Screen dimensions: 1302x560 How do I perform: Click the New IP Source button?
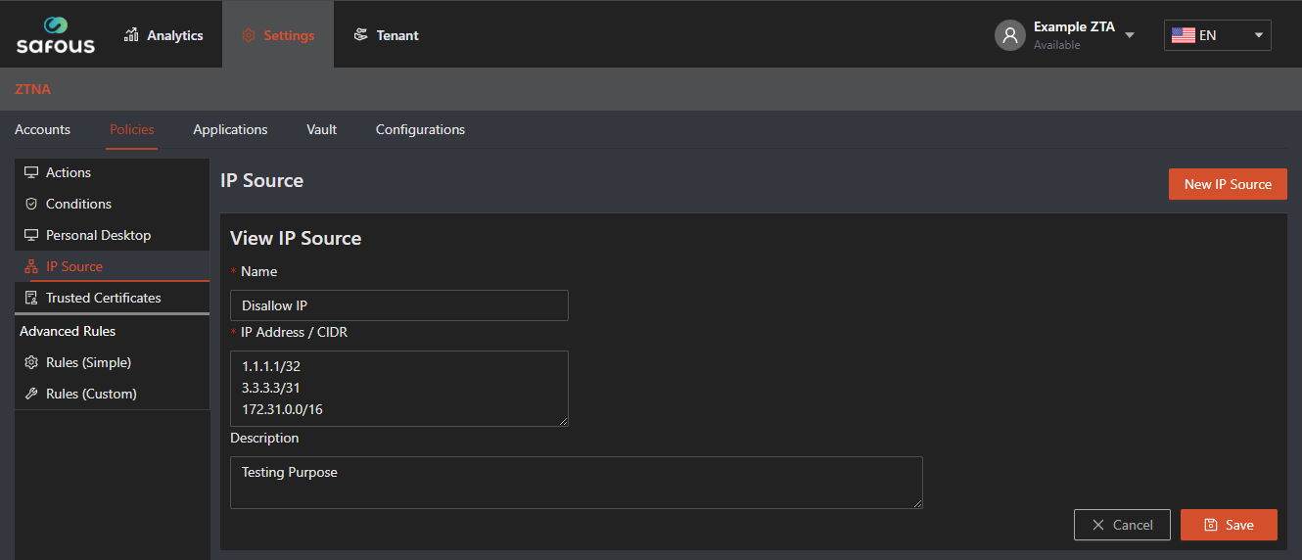point(1228,184)
